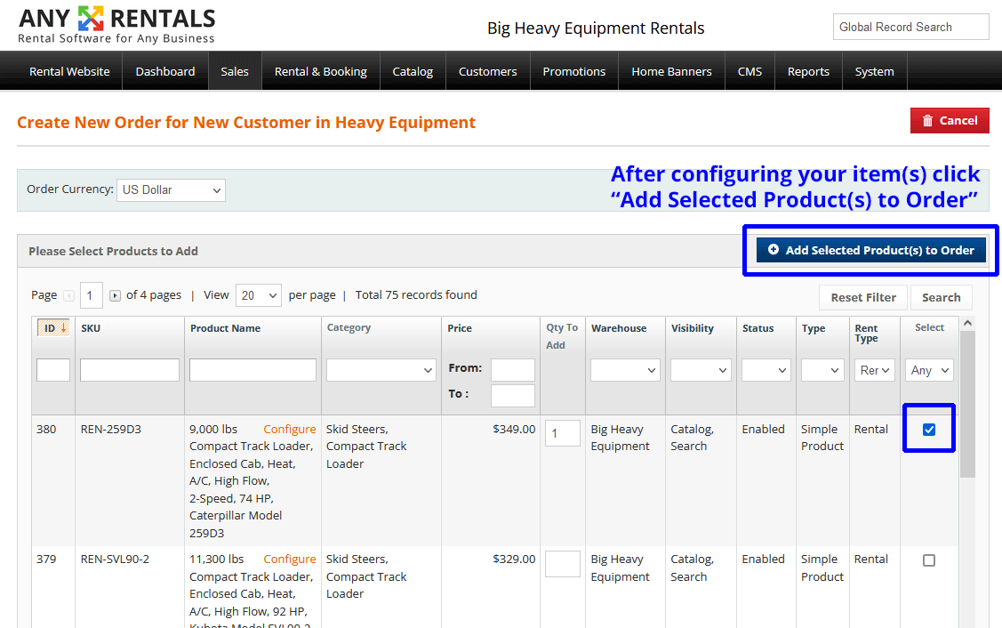1002x628 pixels.
Task: Open the per page view dropdown
Action: coord(258,295)
